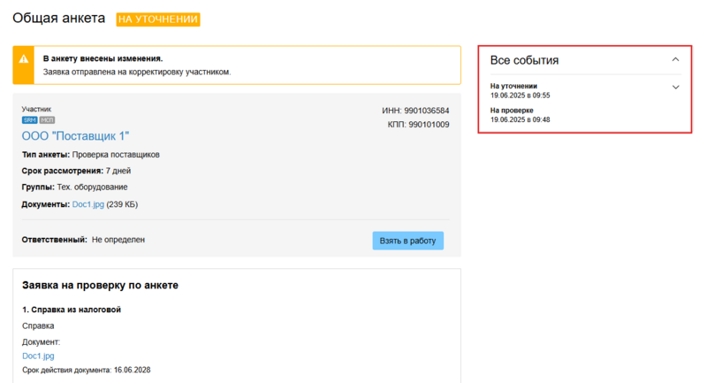Click the orange НА УТОЧНЕНИИ status badge
Viewport: 707px width, 383px height.
pos(158,19)
